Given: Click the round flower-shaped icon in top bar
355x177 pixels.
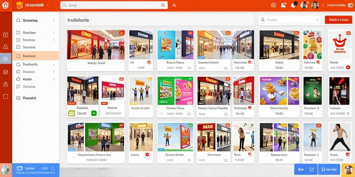Looking at the screenshot, I should 273,5.
